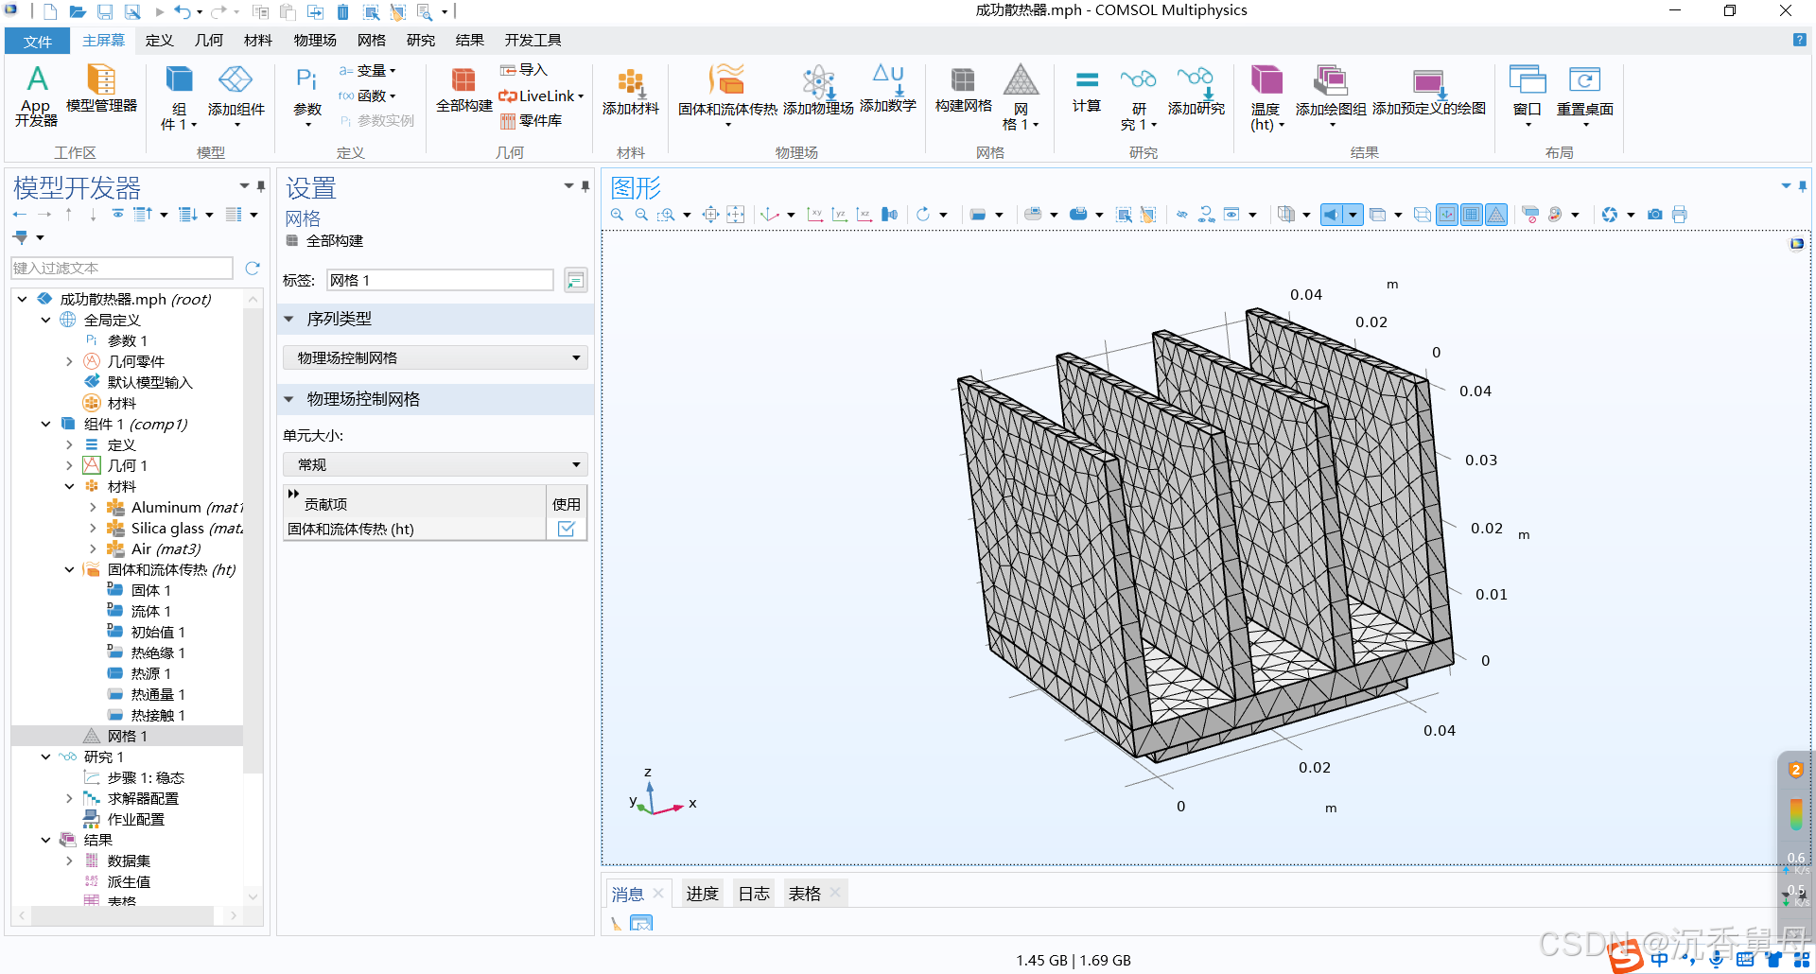Switch graphics to the xz view

coord(864,215)
